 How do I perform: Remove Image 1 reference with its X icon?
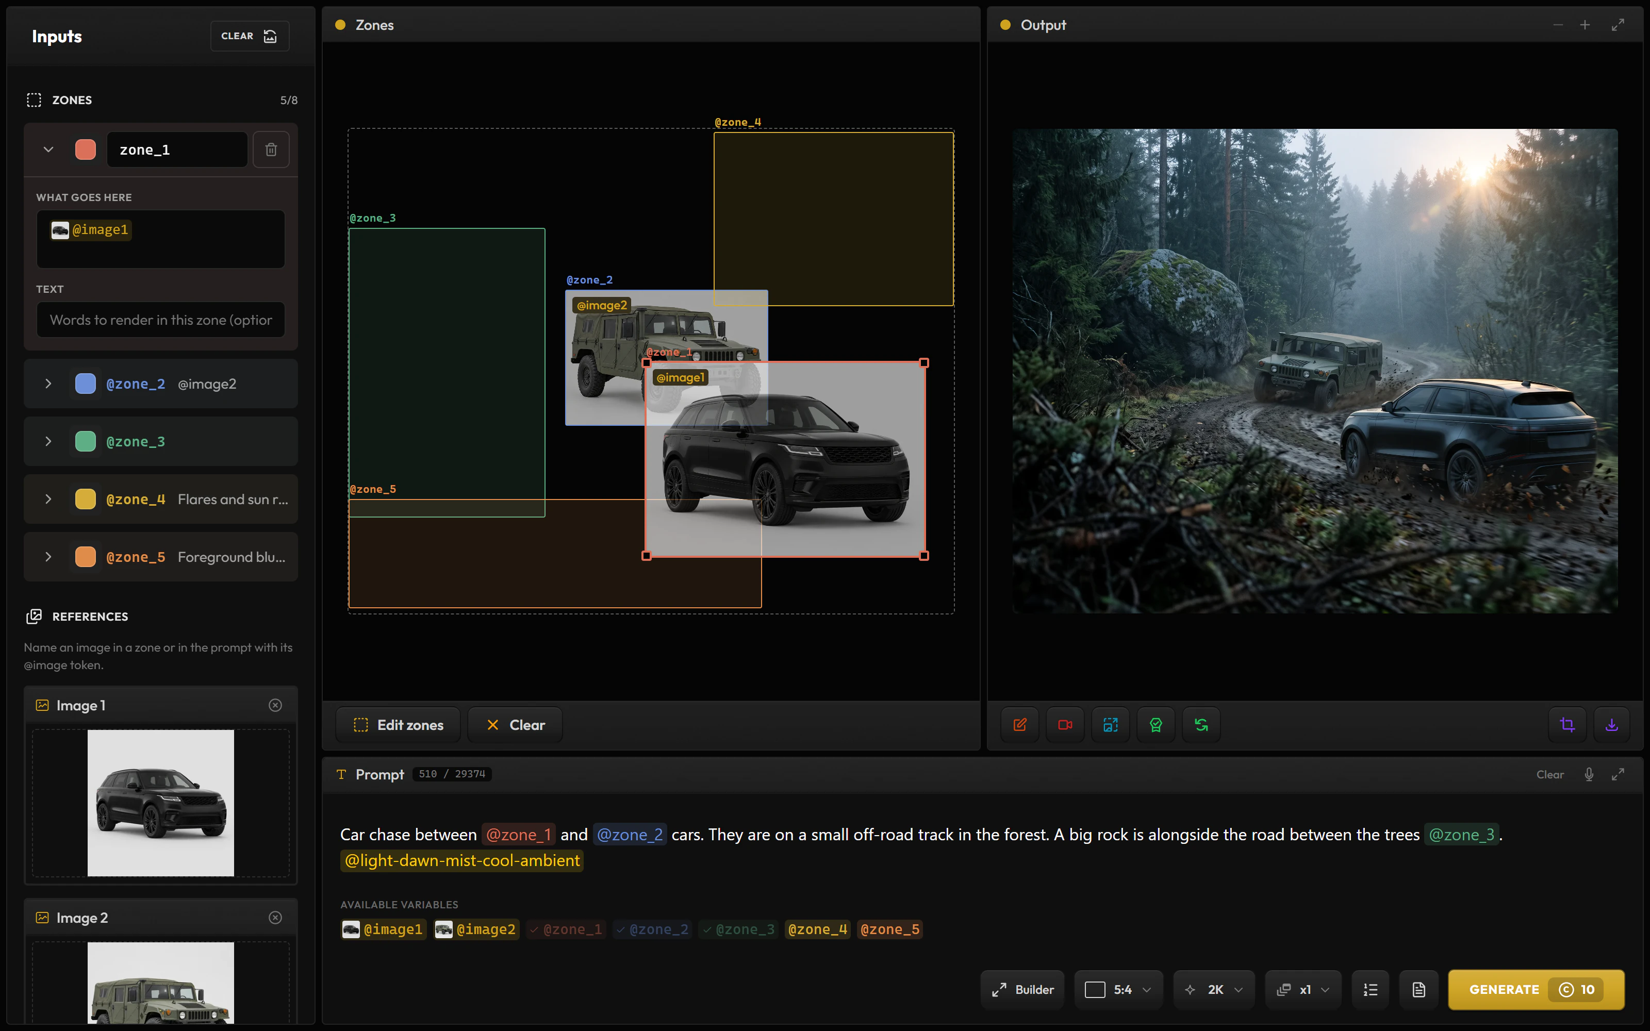click(275, 705)
